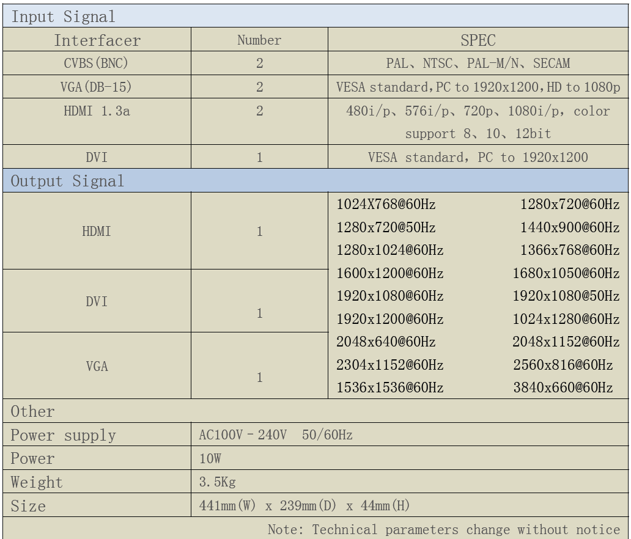This screenshot has height=539, width=631.
Task: Click the '10W' value
Action: 210,458
